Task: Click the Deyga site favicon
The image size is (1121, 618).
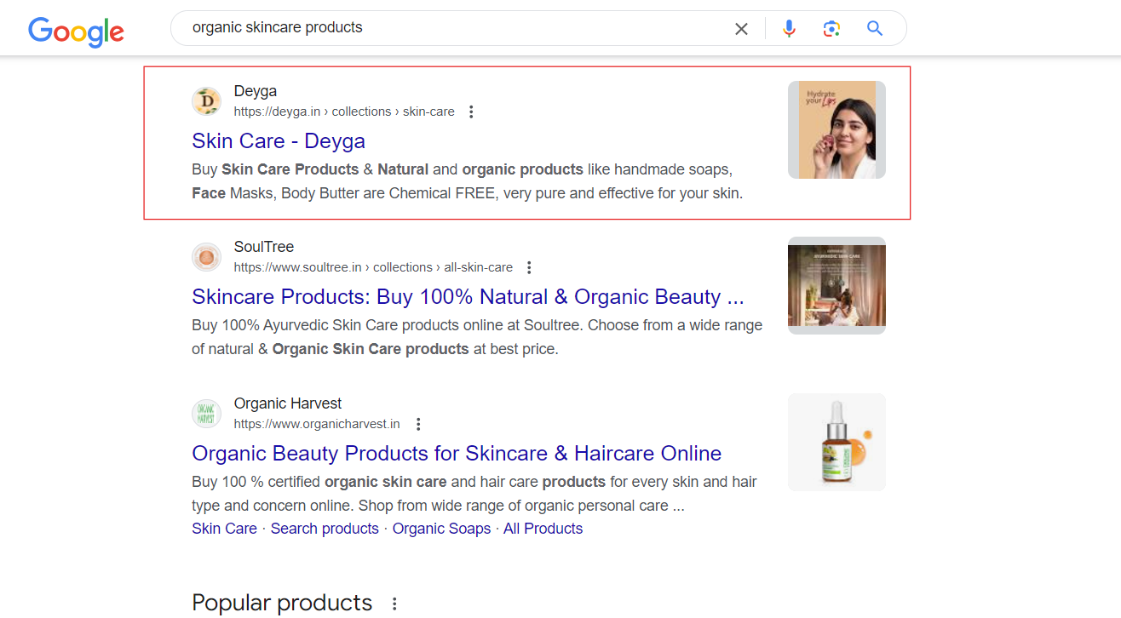Action: tap(206, 100)
